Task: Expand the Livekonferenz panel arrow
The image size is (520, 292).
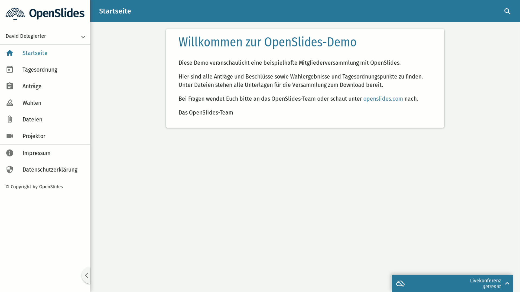Action: (507, 283)
